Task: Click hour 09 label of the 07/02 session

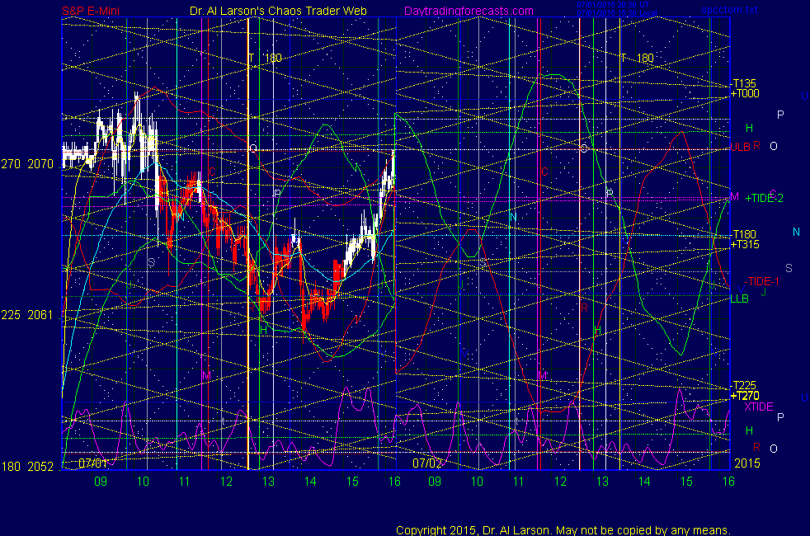Action: click(435, 482)
